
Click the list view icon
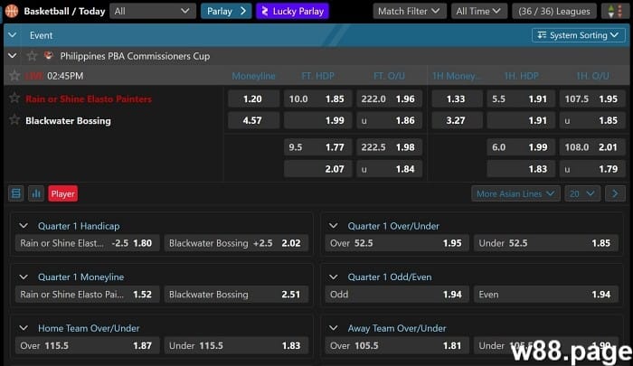16,193
